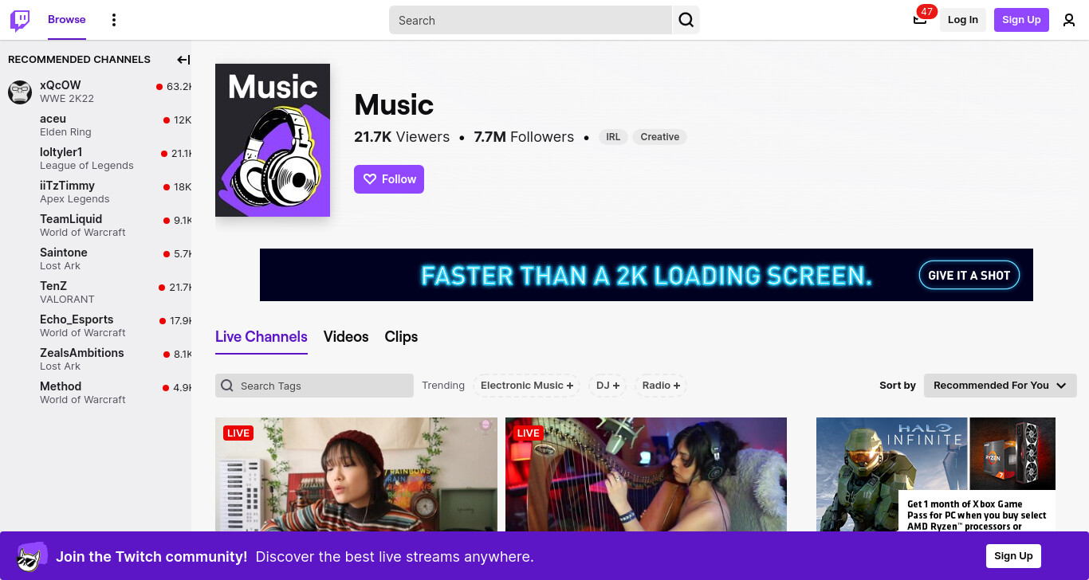Collapse the recommended channels sidebar arrow
Image resolution: width=1089 pixels, height=580 pixels.
[x=183, y=60]
